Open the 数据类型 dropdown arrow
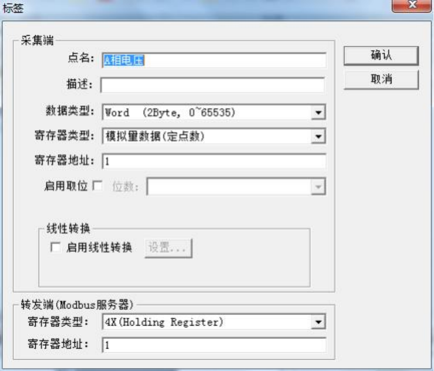Image resolution: width=434 pixels, height=371 pixels. [318, 112]
